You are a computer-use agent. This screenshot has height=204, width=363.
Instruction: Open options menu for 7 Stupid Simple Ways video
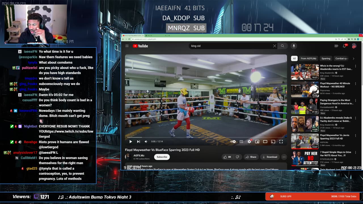click(355, 152)
